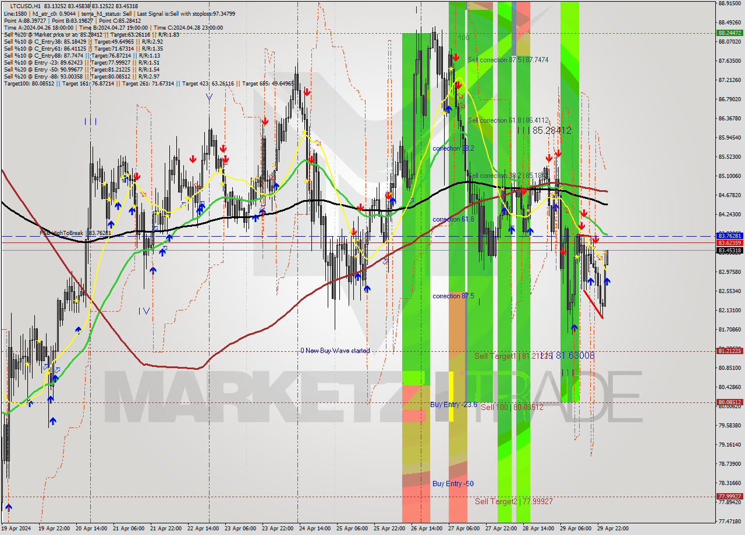
Task: Click the 'Sell %20 @ Entry -50: 90.99677' line
Action: coord(83,70)
